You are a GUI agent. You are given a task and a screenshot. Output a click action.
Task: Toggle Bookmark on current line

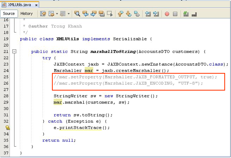click(137, 14)
